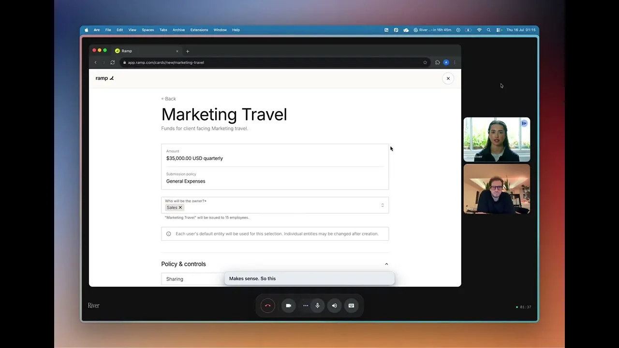Open the browser three-dot menu
The image size is (619, 348).
point(455,62)
